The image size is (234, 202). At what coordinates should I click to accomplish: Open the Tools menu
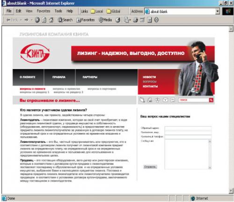click(58, 11)
